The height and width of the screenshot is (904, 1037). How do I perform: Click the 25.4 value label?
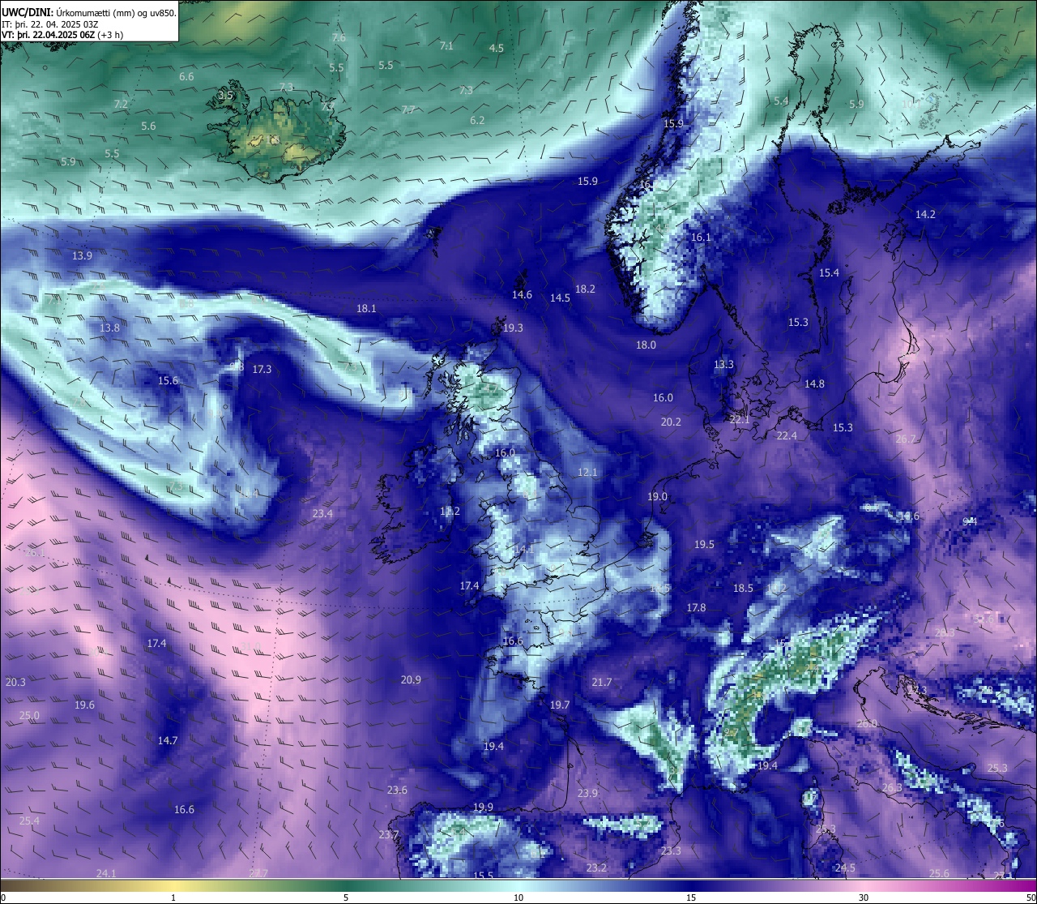(x=29, y=821)
